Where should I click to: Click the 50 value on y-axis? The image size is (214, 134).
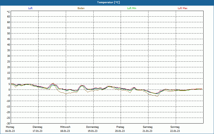point(9,33)
